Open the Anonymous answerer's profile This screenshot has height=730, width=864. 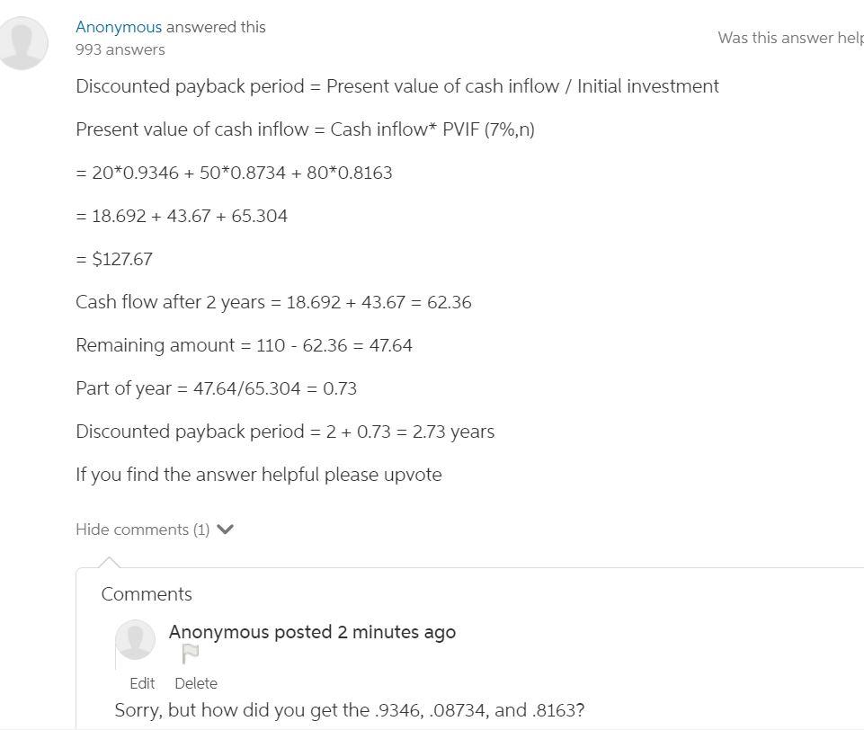(x=118, y=26)
